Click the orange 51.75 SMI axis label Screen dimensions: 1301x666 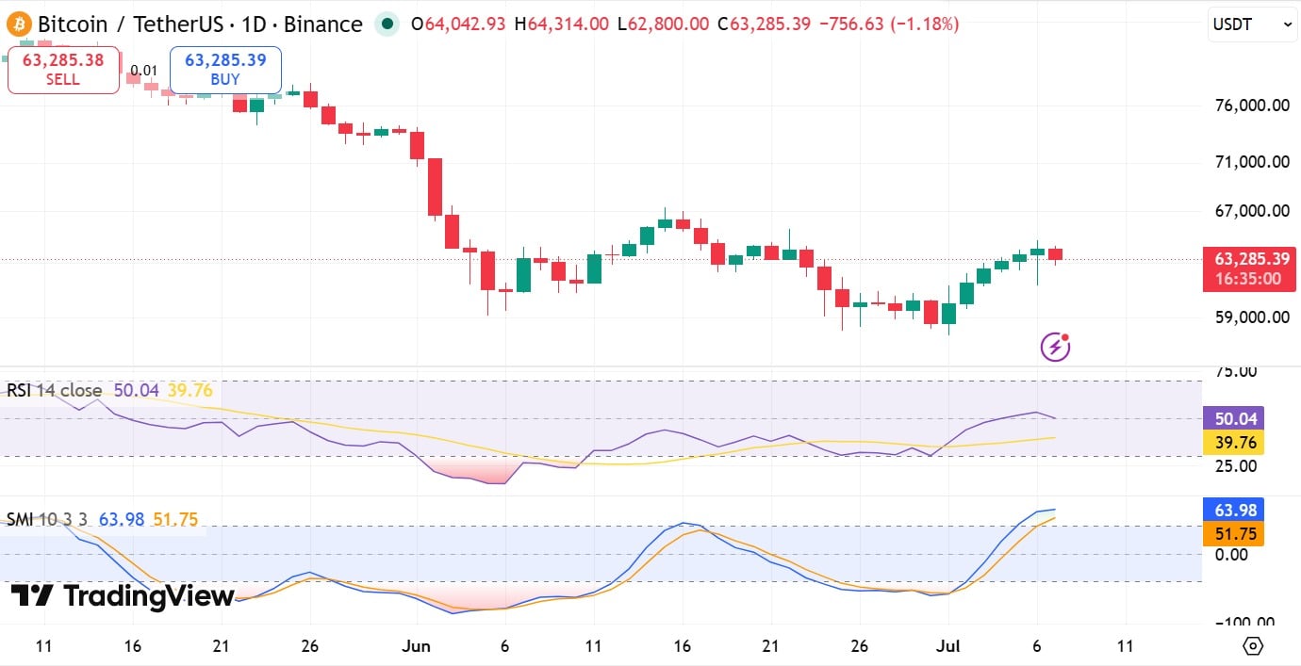[1234, 534]
